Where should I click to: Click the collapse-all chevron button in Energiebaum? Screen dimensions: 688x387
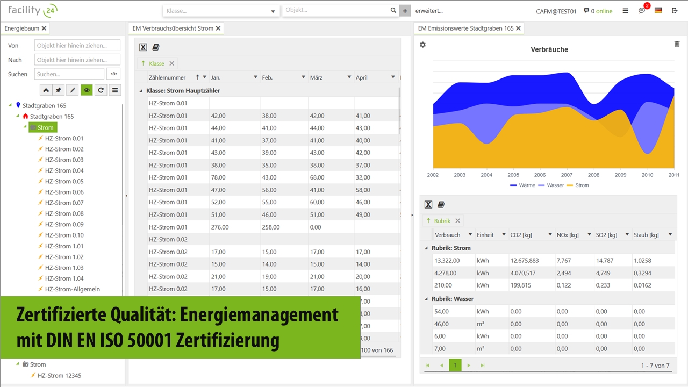(x=46, y=90)
